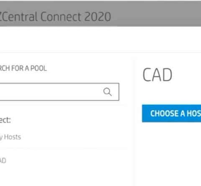Image resolution: width=201 pixels, height=186 pixels.
Task: Focus the pool search input field
Action: [x=59, y=92]
